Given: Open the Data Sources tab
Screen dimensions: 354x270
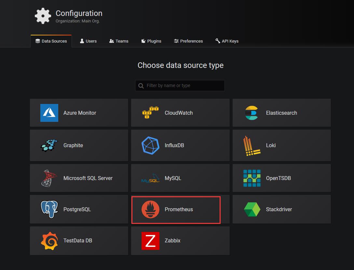Looking at the screenshot, I should pos(51,41).
